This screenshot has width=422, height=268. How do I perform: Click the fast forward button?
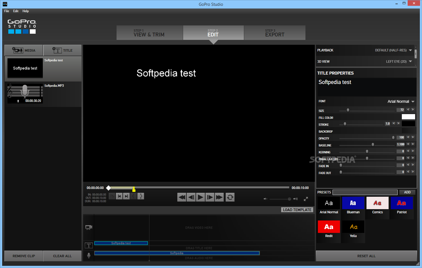pyautogui.click(x=219, y=197)
